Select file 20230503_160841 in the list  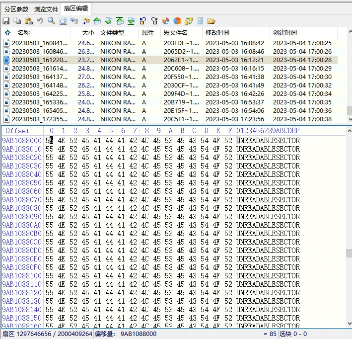click(x=40, y=43)
